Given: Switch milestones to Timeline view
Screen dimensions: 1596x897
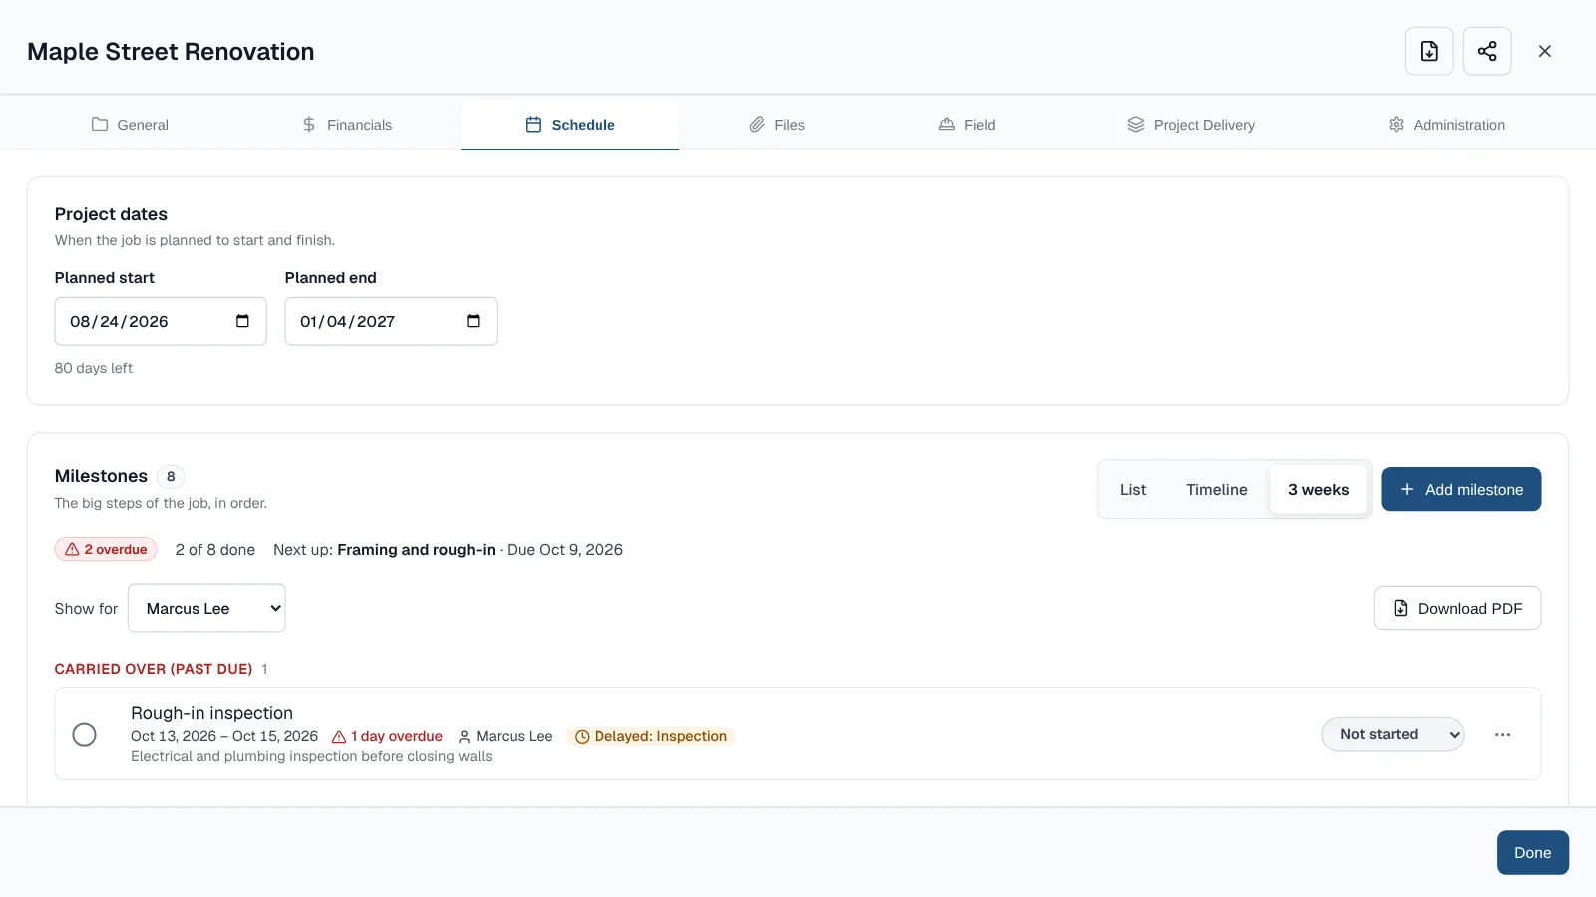Looking at the screenshot, I should coord(1217,490).
